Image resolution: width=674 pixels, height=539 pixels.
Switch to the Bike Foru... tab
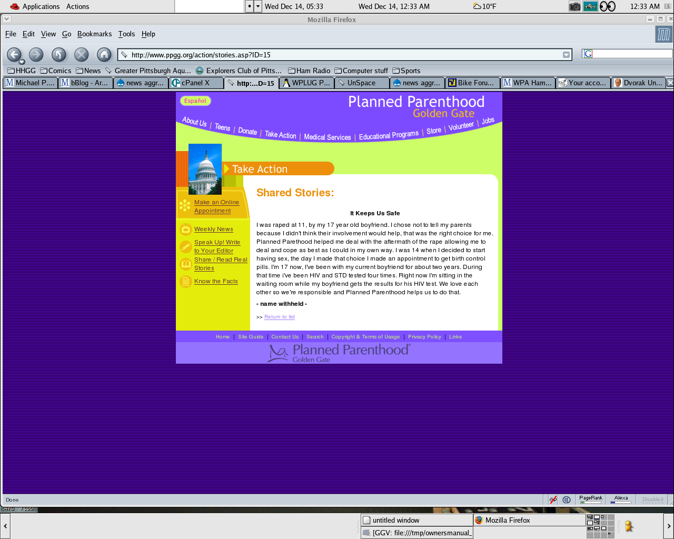[472, 83]
